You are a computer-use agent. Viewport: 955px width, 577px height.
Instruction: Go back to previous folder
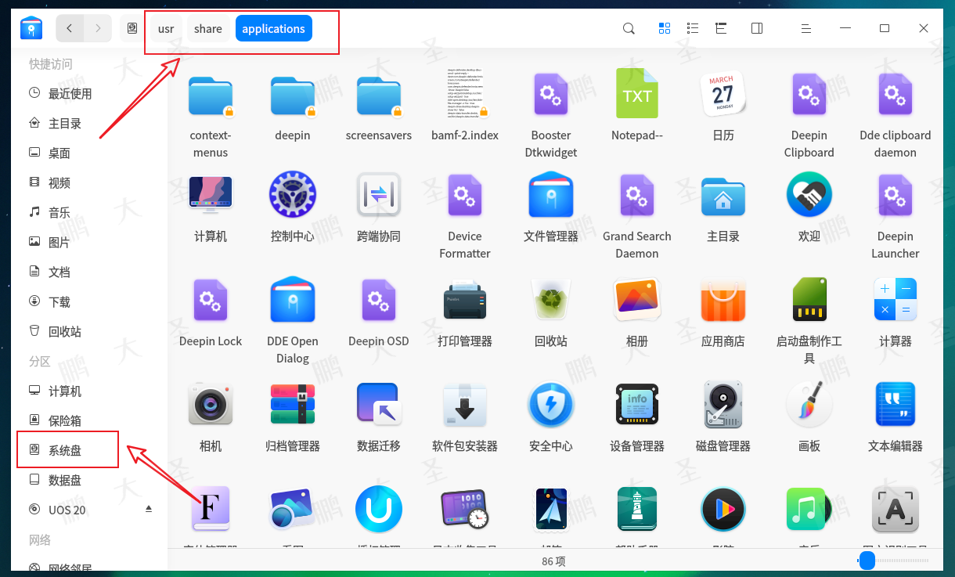pos(70,28)
